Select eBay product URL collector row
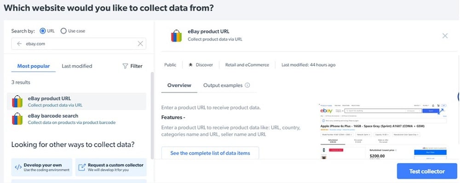This screenshot has width=460, height=183. click(76, 101)
